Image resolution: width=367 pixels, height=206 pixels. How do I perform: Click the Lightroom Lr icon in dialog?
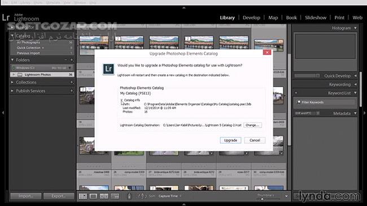coord(108,69)
